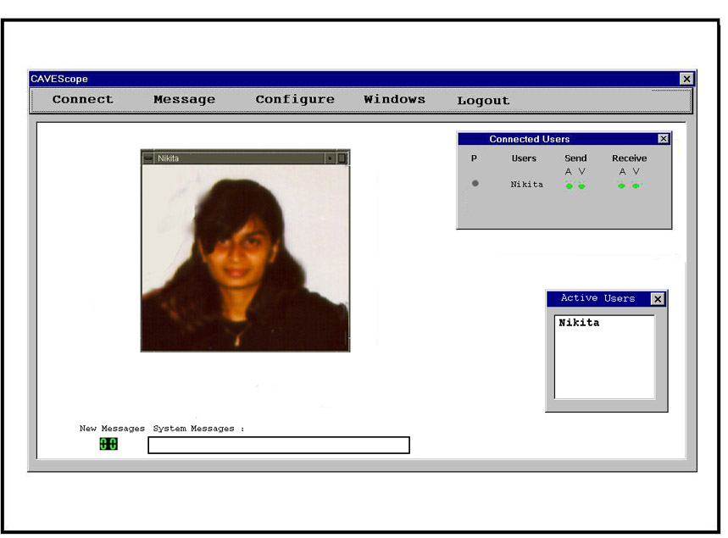Open the Nikita video window menu button
The image size is (728, 538).
(148, 158)
